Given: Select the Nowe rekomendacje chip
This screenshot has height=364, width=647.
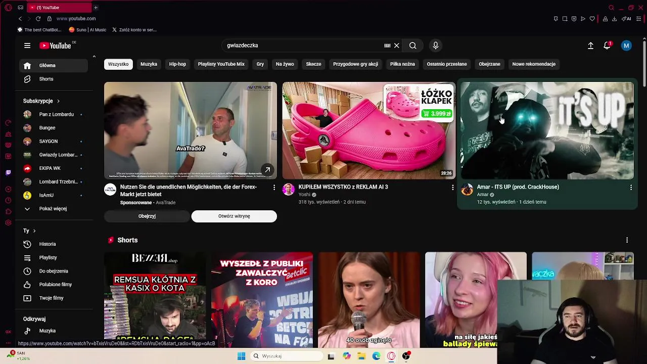Looking at the screenshot, I should point(534,64).
